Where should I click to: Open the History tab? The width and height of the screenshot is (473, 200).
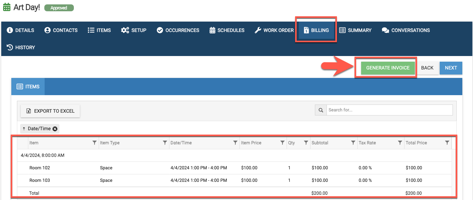click(21, 48)
